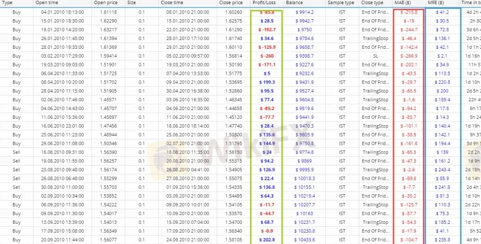Click MAE value $ -266.9
This screenshot has height=244, width=481.
409,56
